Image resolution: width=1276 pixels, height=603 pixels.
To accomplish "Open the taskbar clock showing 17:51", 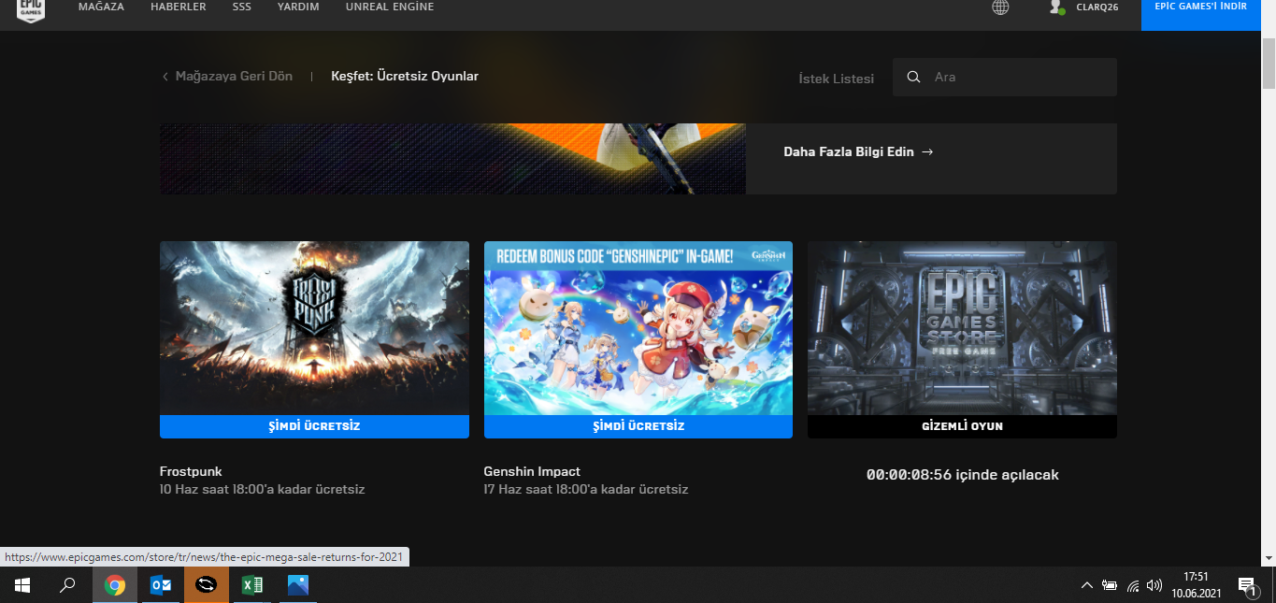I will point(1197,585).
